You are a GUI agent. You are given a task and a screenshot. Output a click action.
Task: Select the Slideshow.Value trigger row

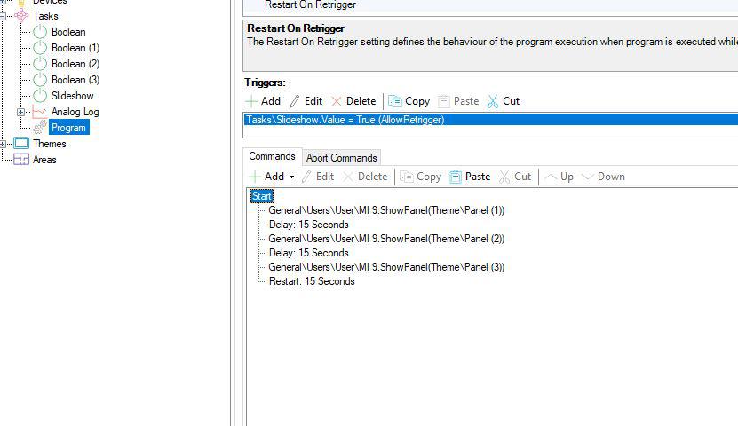345,120
